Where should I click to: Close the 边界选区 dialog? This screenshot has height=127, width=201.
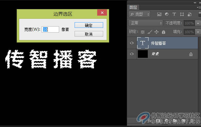pos(102,13)
